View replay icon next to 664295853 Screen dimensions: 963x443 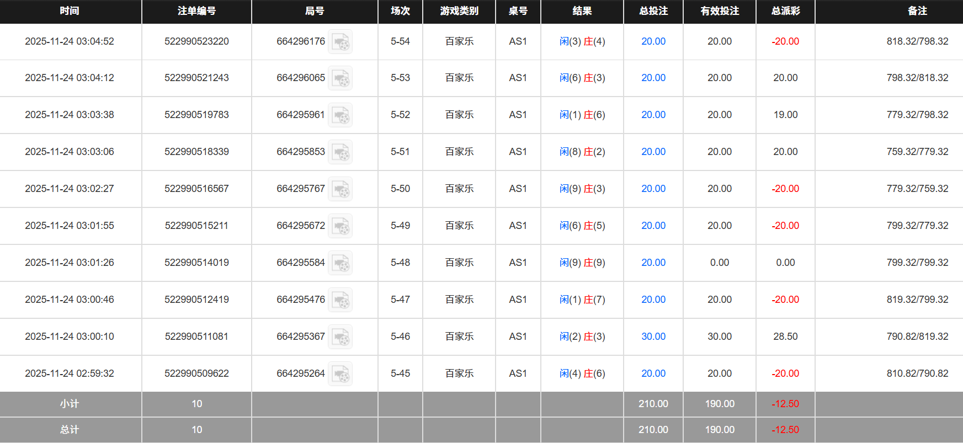(x=340, y=152)
